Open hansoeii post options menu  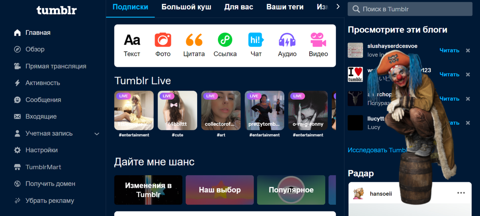pos(461,193)
